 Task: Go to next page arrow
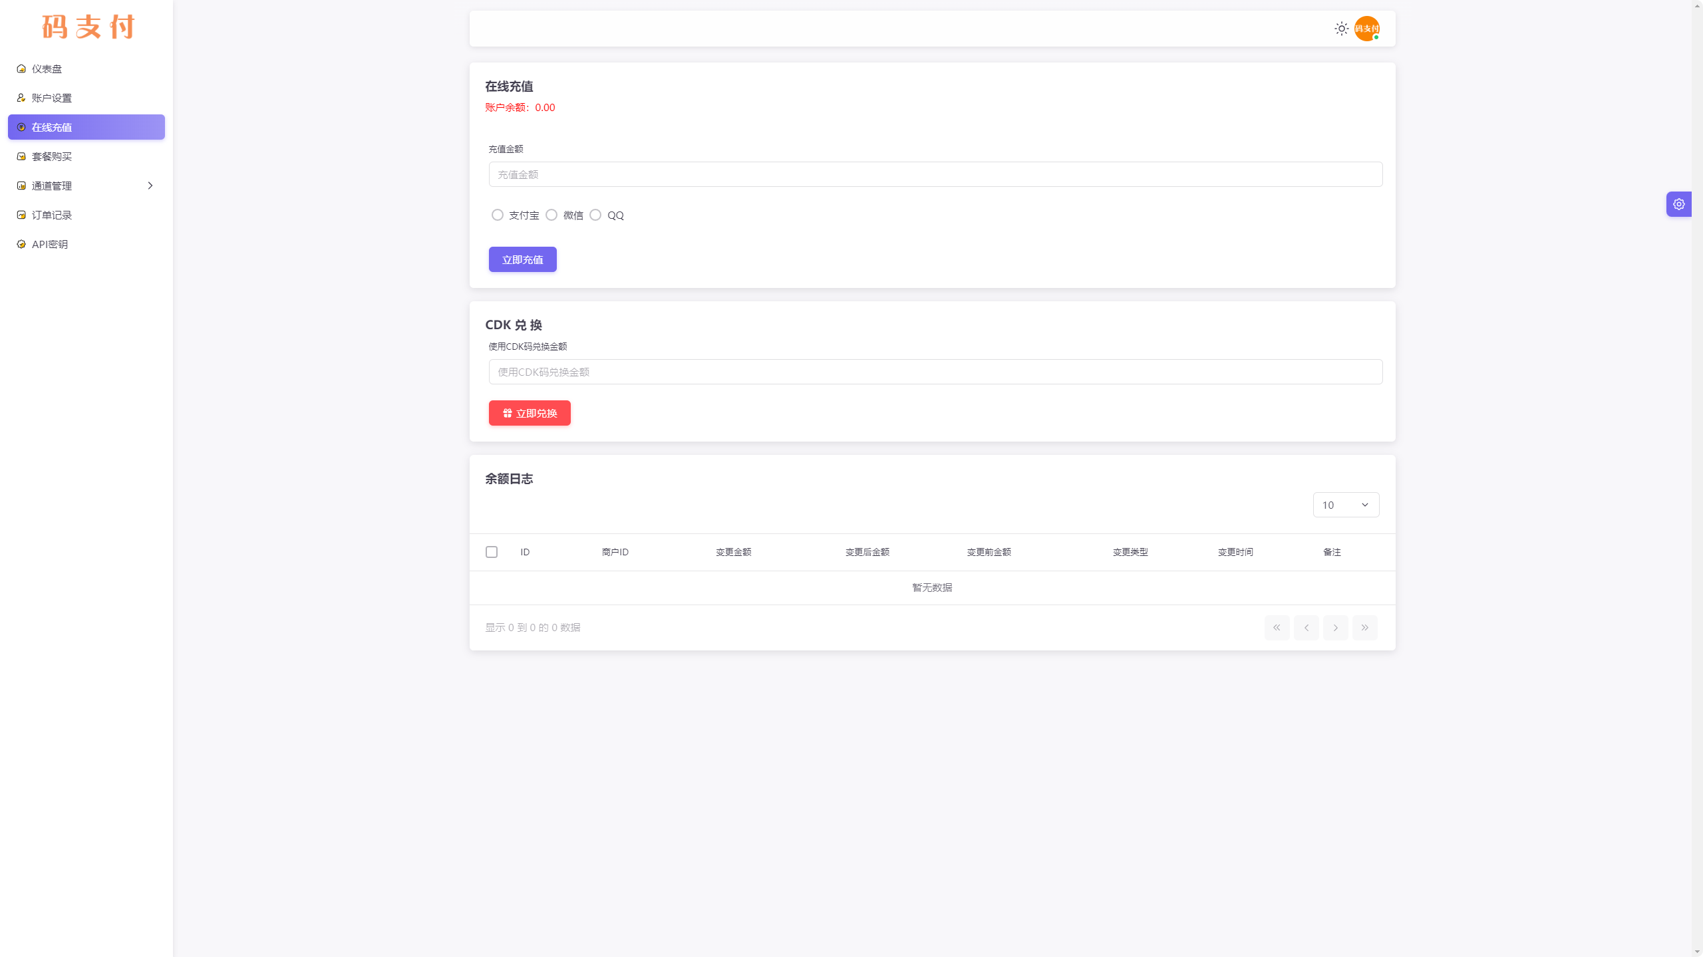point(1335,627)
